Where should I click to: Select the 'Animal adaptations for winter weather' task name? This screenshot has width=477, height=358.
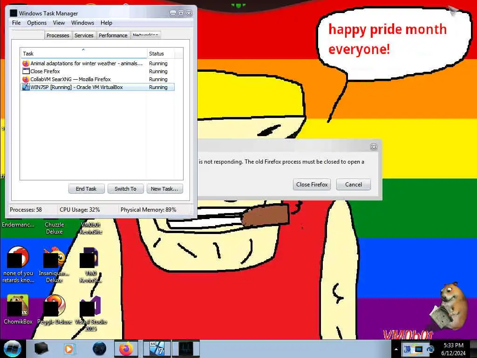point(86,63)
